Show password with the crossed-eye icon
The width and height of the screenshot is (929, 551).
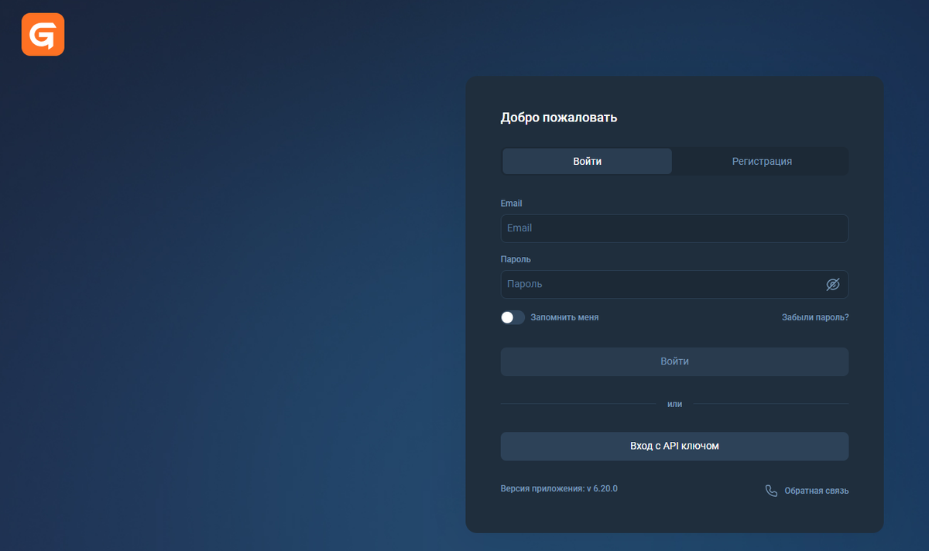click(x=833, y=284)
